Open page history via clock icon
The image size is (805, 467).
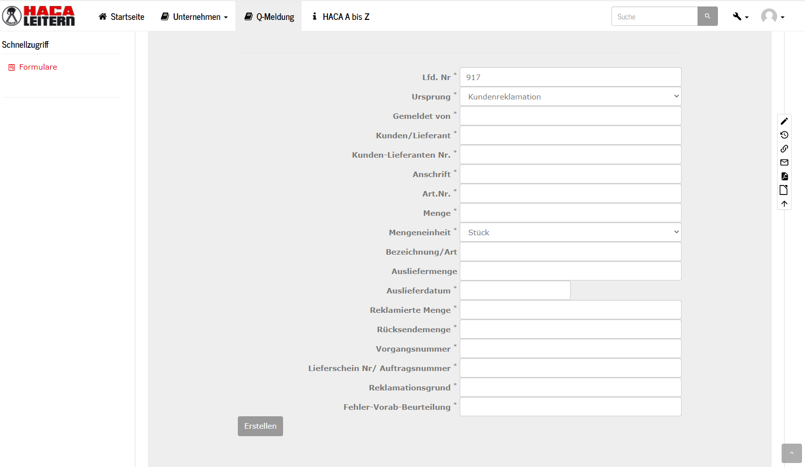tap(784, 135)
